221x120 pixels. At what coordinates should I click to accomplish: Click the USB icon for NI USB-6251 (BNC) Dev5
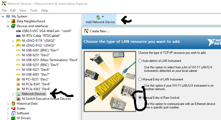click(x=18, y=65)
